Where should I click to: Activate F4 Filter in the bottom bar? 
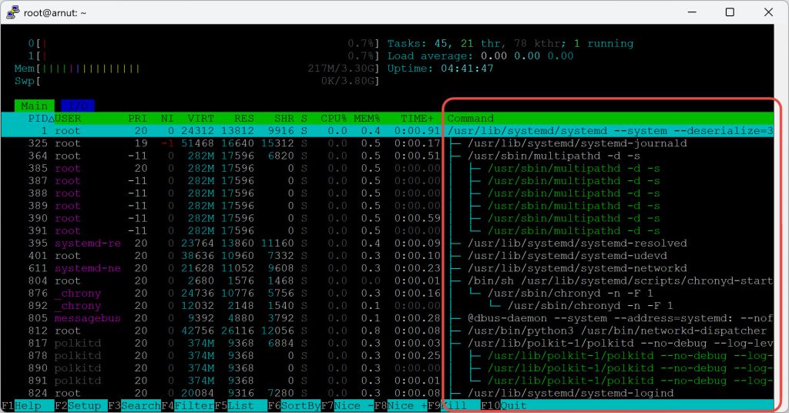187,405
